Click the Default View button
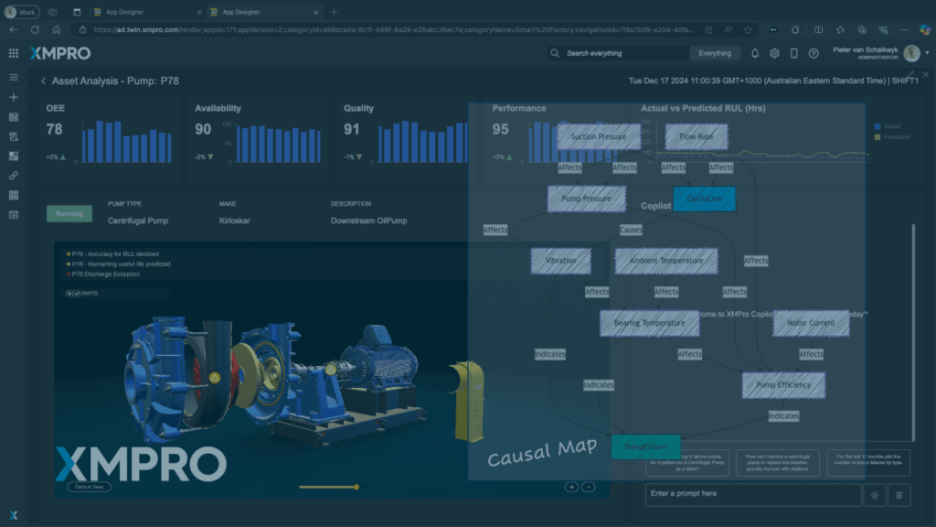 click(89, 487)
